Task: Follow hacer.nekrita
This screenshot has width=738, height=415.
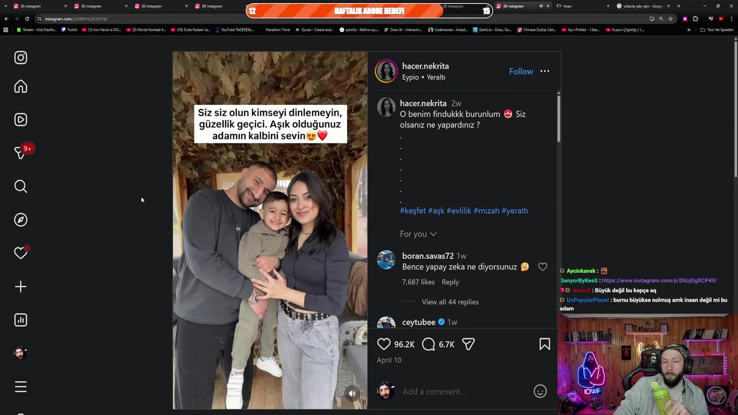Action: (521, 71)
